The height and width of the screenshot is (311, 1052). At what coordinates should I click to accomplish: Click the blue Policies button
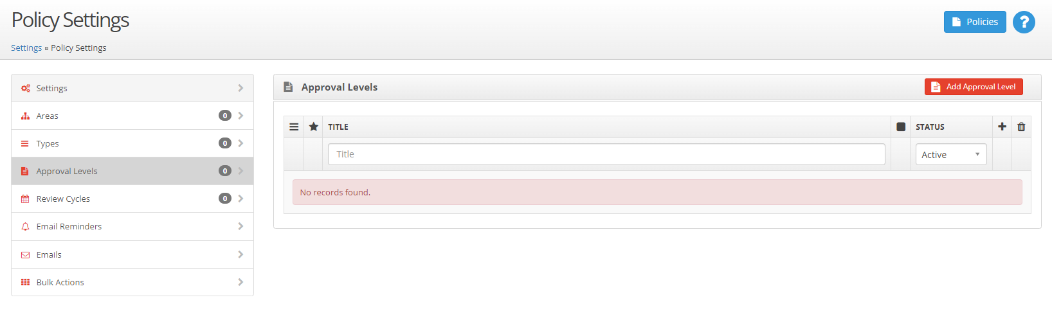(x=975, y=22)
